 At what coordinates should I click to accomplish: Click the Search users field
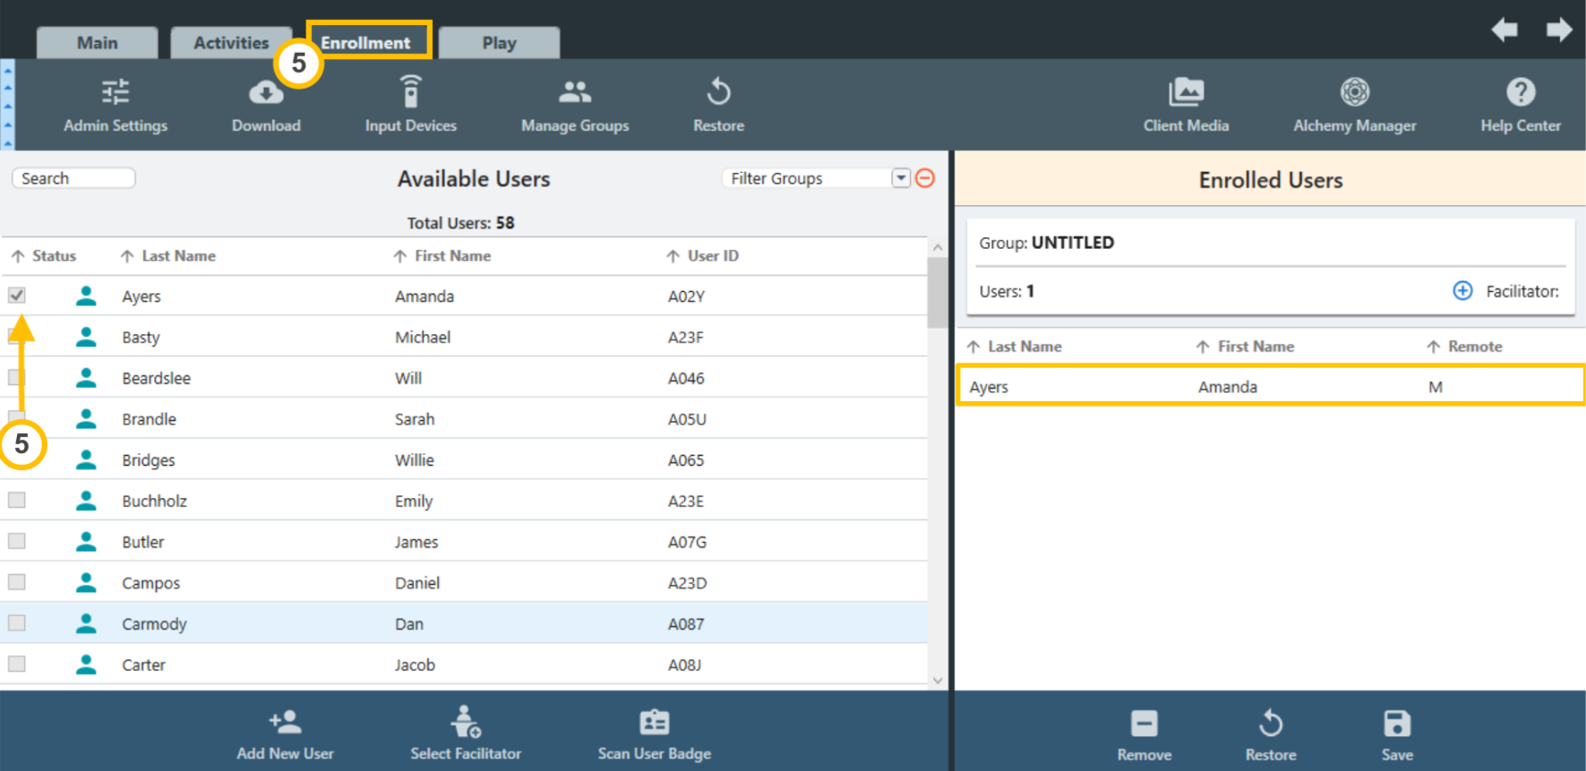73,178
